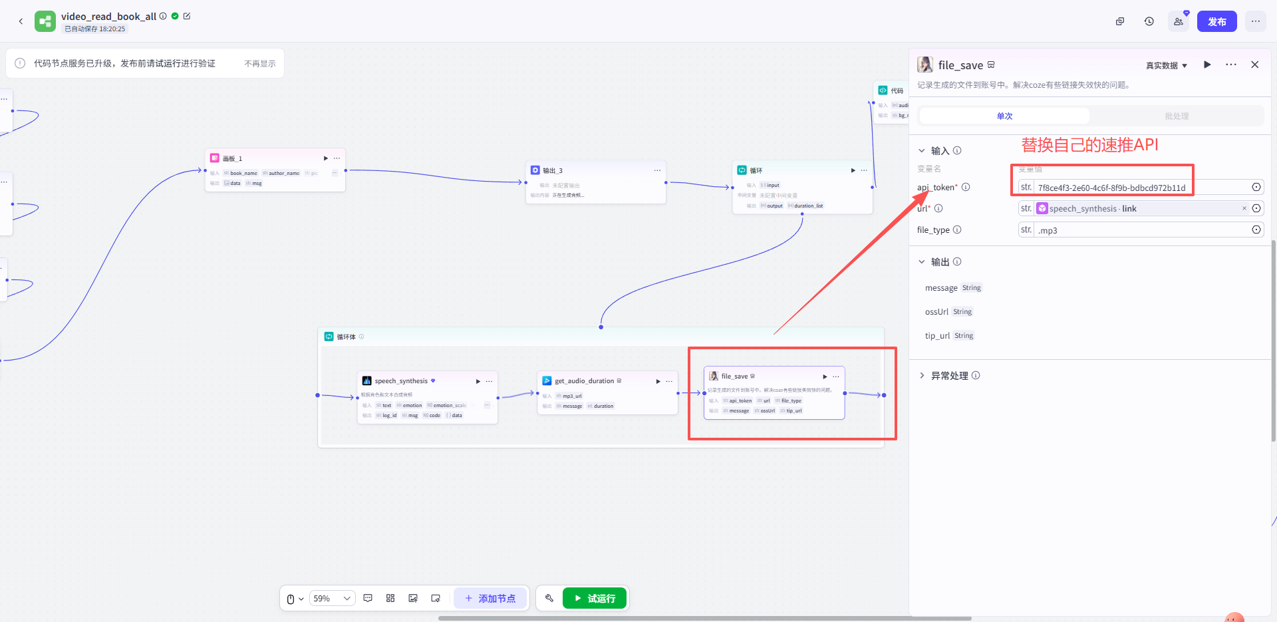Click the image export icon in toolbar
Screen dimensions: 1277x622
(413, 598)
